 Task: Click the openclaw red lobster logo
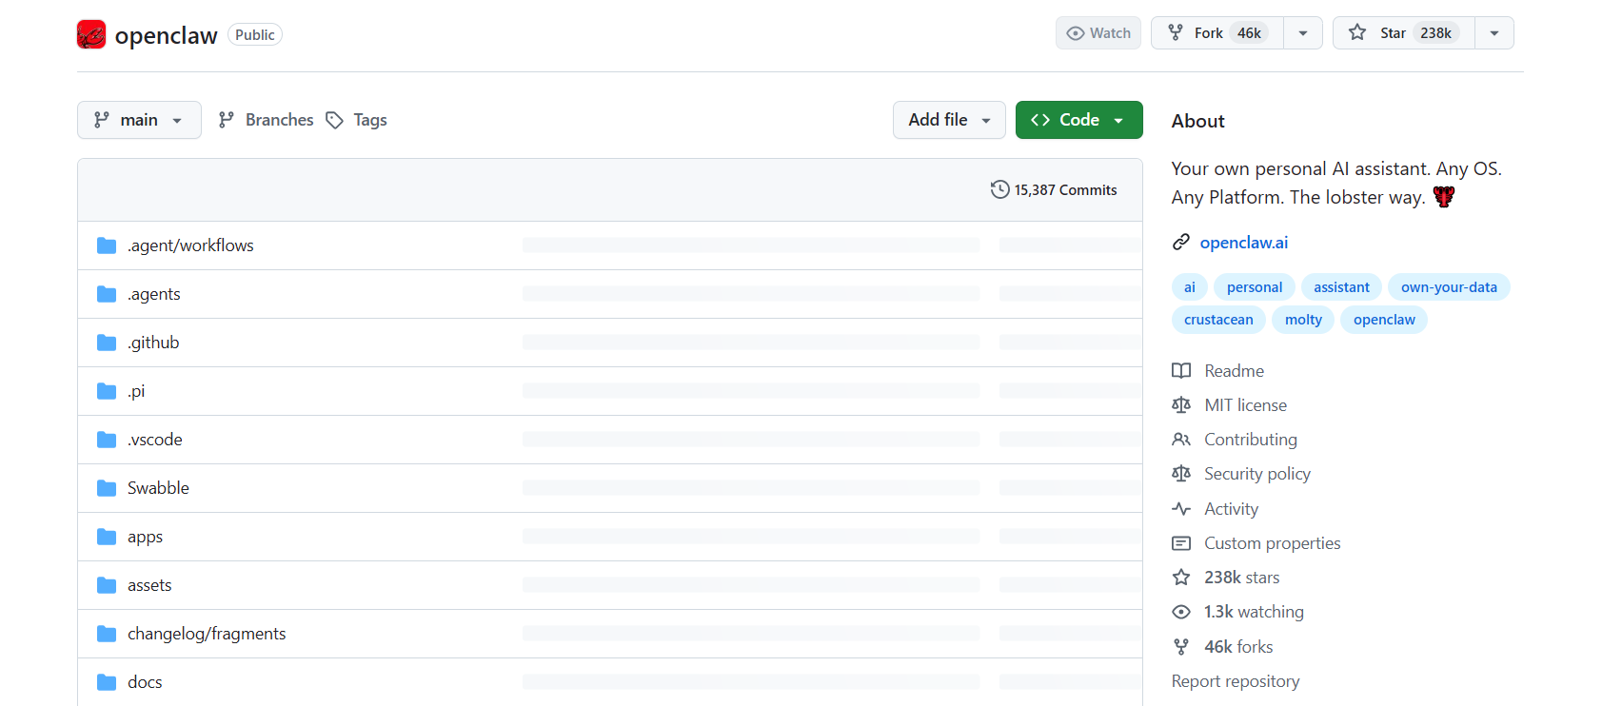91,35
